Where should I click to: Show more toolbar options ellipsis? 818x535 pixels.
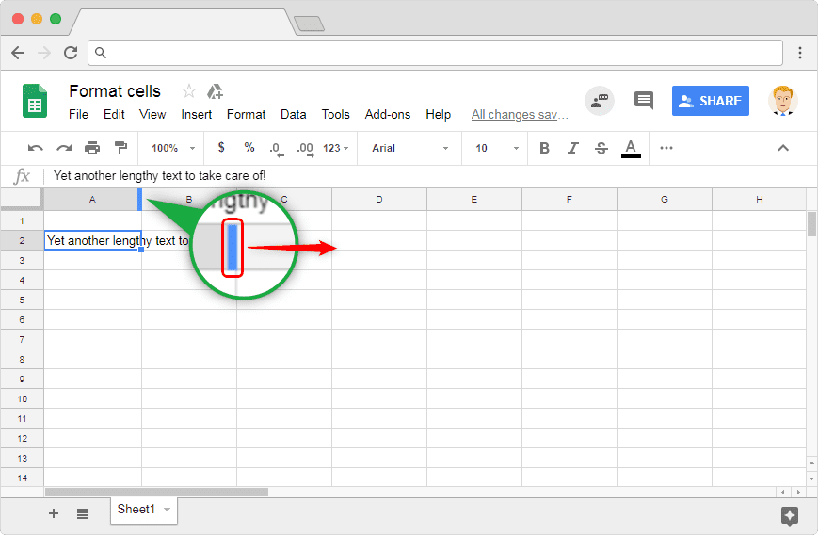666,148
